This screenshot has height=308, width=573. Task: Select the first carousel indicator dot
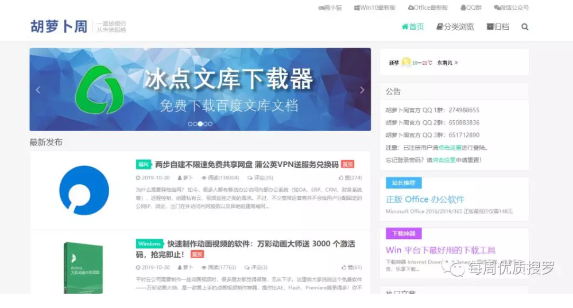click(x=190, y=124)
